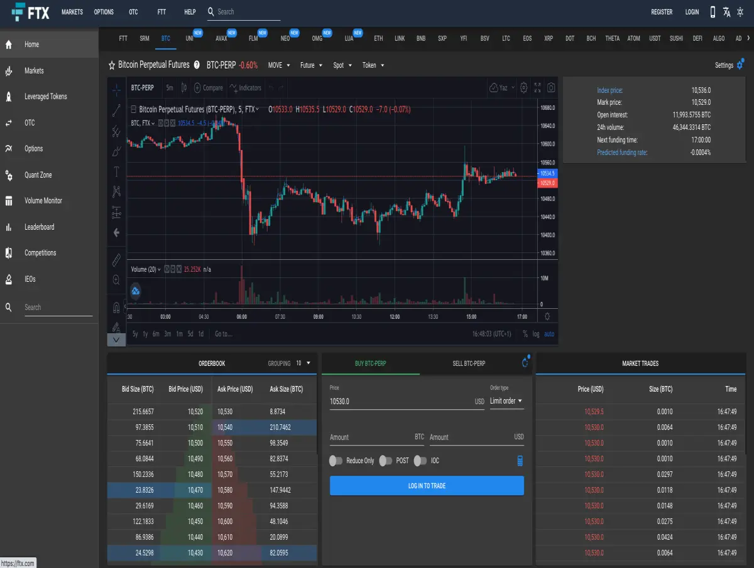Open chart settings gear in toolbar
The image size is (754, 568).
(523, 88)
